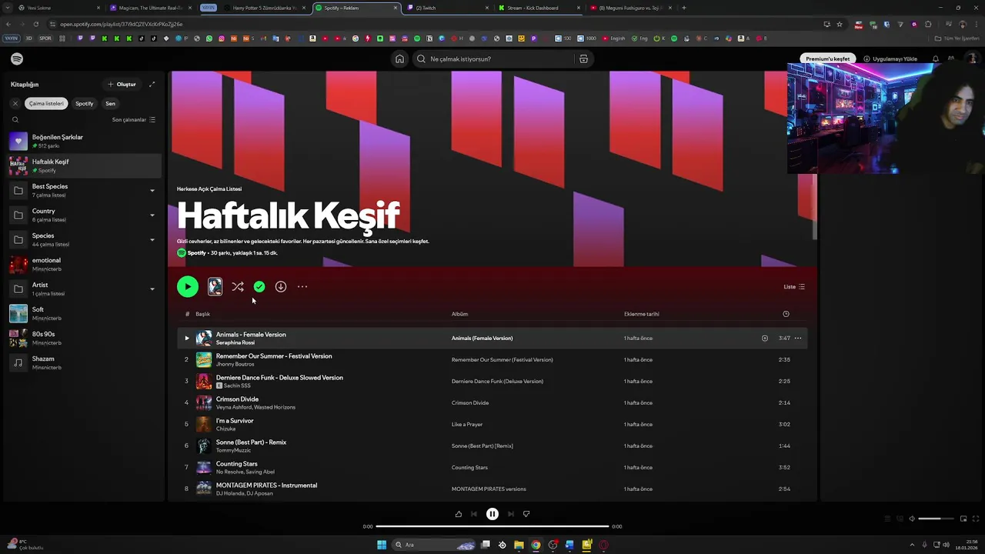This screenshot has height=554, width=985.
Task: Expand the Artist folder
Action: [x=152, y=289]
